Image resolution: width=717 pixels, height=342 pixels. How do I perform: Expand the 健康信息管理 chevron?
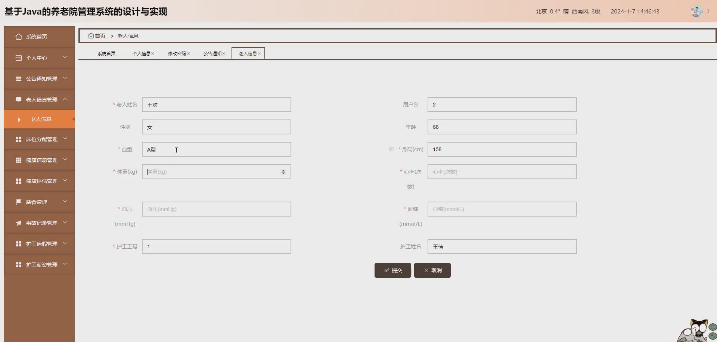point(65,159)
